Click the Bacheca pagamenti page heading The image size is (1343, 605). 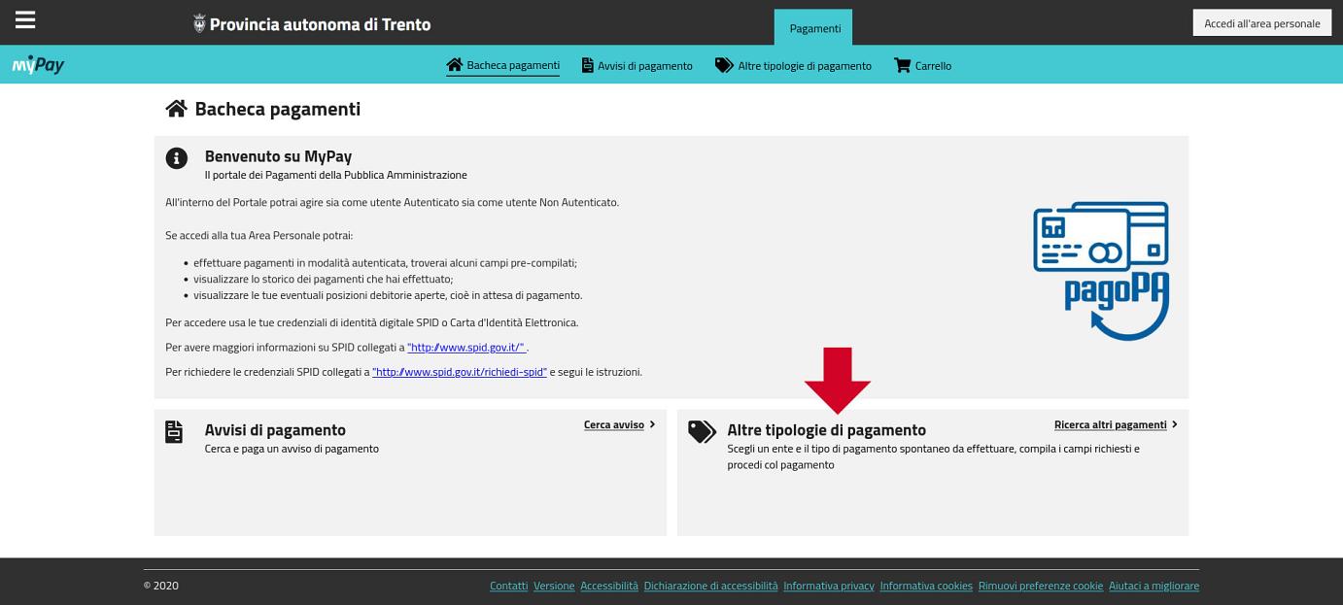278,109
